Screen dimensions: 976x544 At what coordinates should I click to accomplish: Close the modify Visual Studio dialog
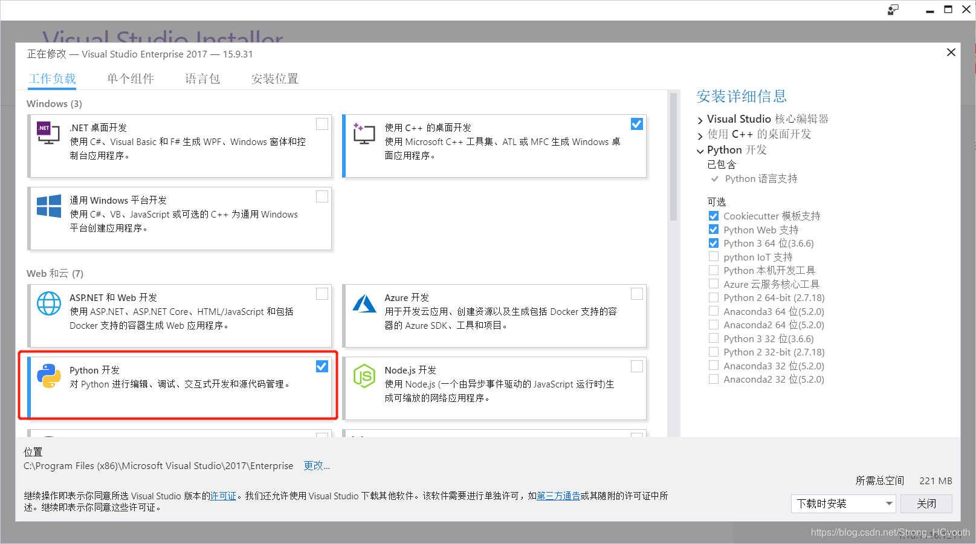tap(951, 53)
